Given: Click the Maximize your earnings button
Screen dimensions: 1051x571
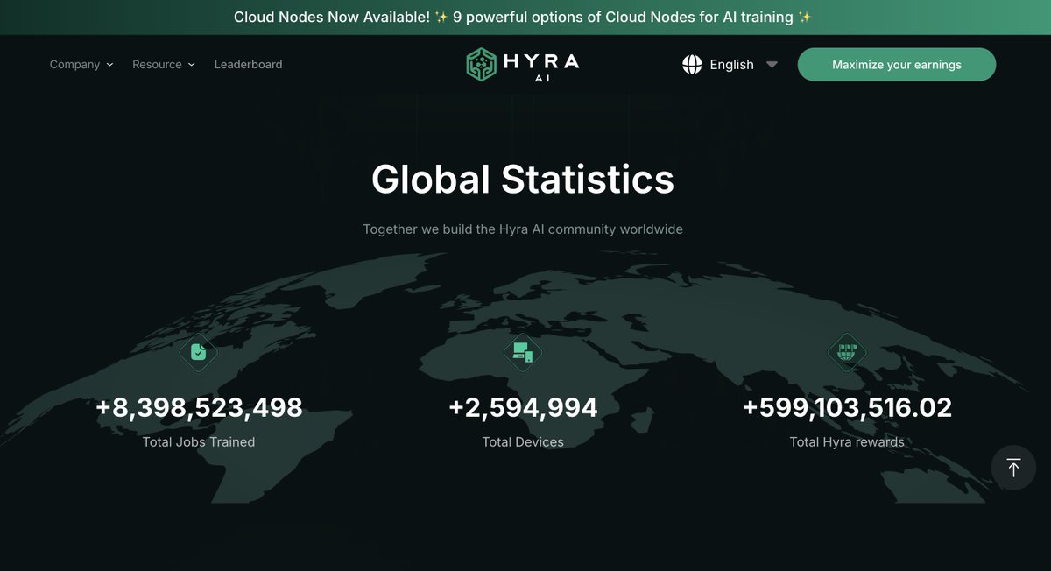Looking at the screenshot, I should [897, 65].
